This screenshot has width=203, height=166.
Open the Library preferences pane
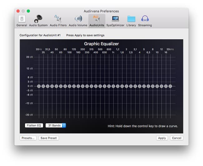(131, 21)
